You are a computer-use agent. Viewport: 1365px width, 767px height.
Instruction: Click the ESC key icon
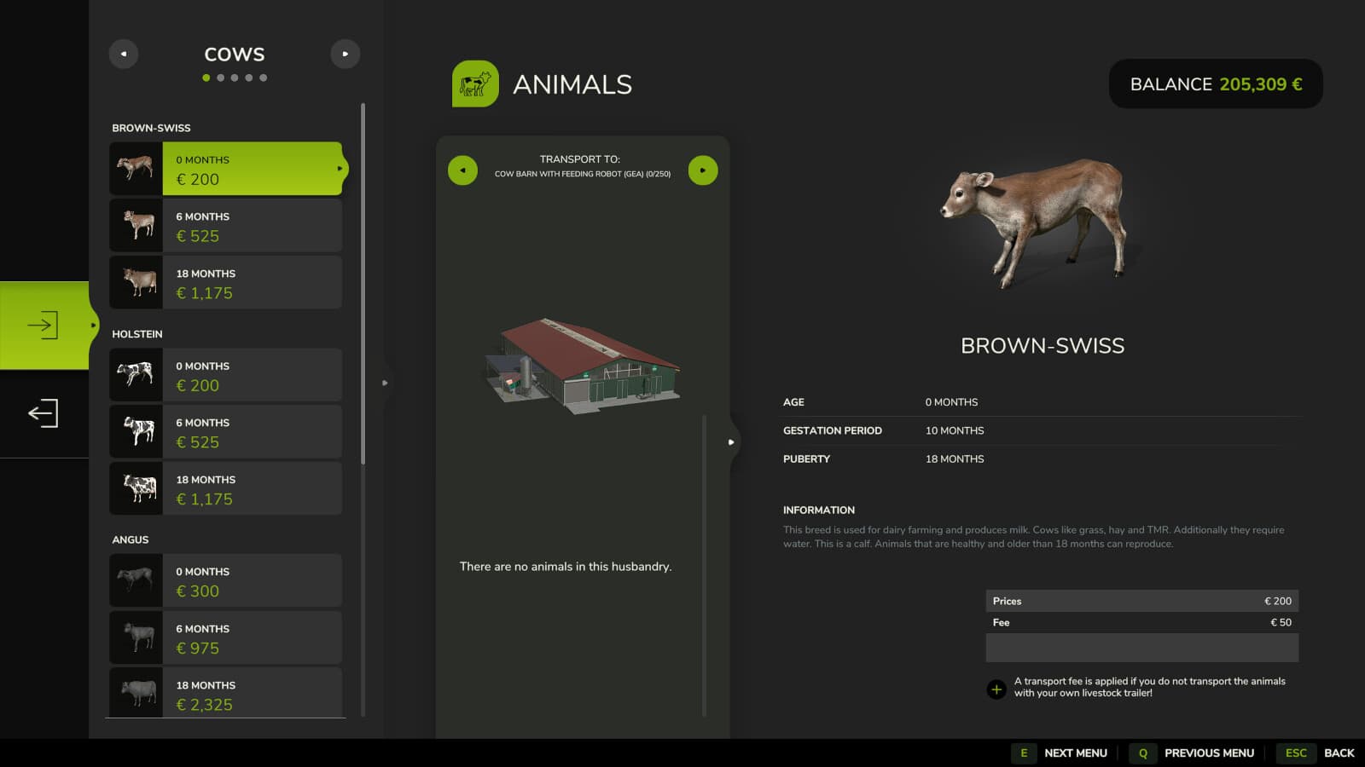pyautogui.click(x=1296, y=753)
